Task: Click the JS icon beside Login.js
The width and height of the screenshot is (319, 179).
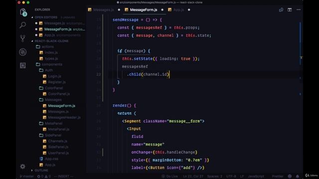Action: [x=44, y=76]
